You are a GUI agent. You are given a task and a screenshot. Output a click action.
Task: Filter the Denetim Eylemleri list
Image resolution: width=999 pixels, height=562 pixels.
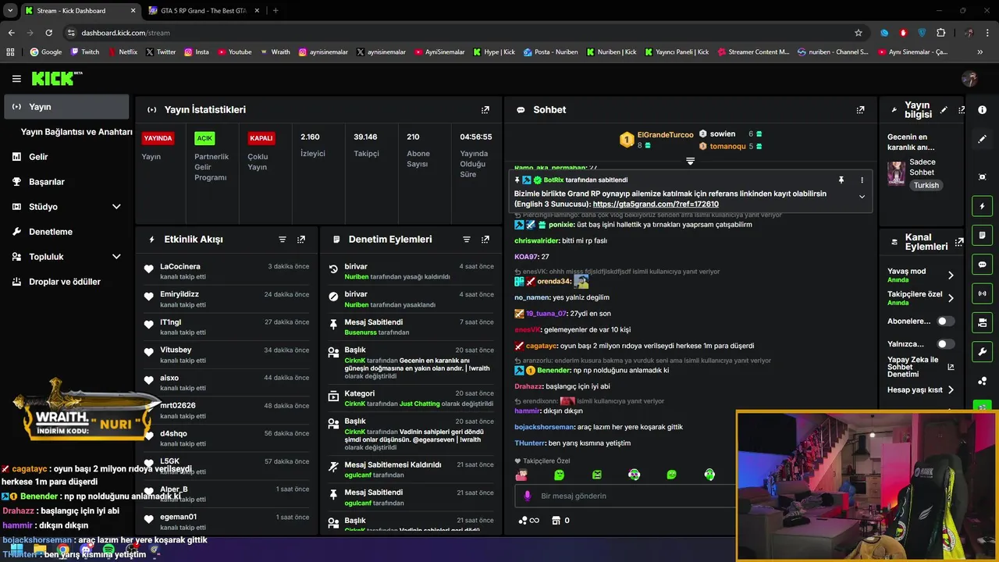pyautogui.click(x=467, y=240)
